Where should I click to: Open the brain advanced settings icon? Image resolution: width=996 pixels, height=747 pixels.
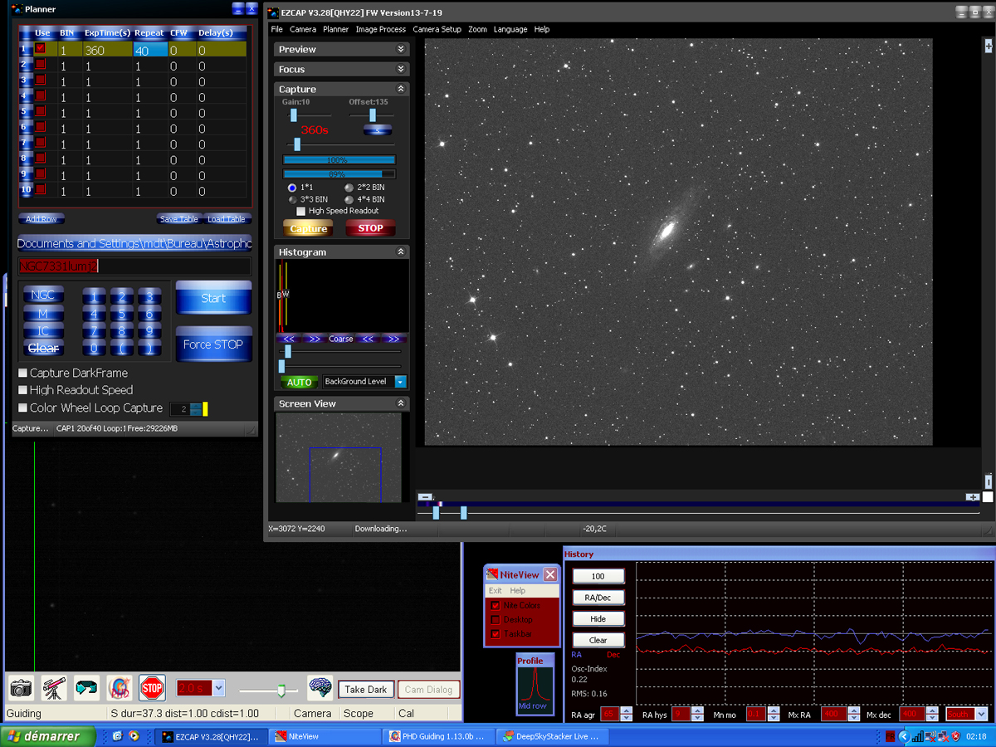[320, 688]
